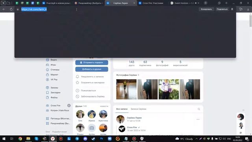Viewport: 252px width, 142px height.
Task: Switch to Все записи tab
Action: click(x=122, y=109)
